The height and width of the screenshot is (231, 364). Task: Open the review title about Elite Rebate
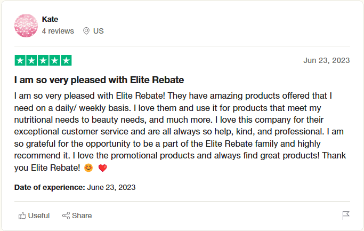[99, 80]
